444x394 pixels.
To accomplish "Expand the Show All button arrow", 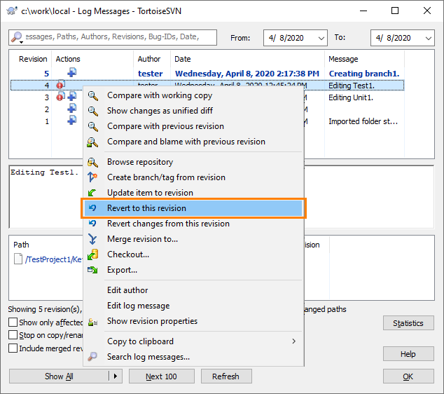I will pos(116,376).
